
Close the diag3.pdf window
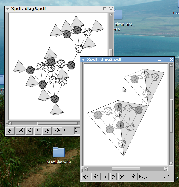(111, 9)
